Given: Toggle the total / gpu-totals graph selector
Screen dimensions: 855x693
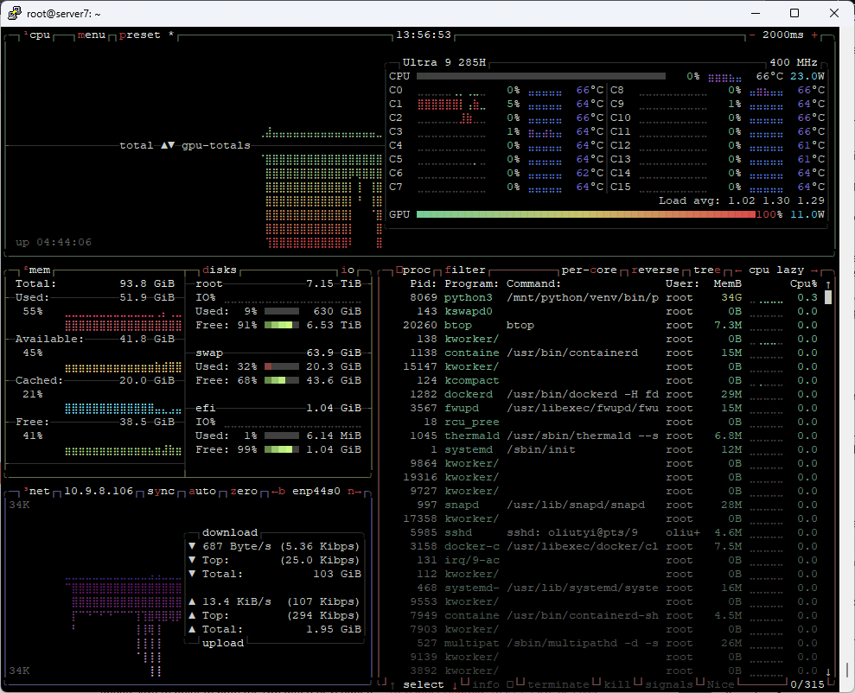Looking at the screenshot, I should tap(168, 145).
